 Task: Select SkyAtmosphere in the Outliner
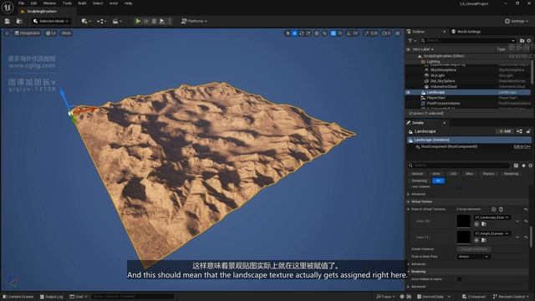coord(443,70)
